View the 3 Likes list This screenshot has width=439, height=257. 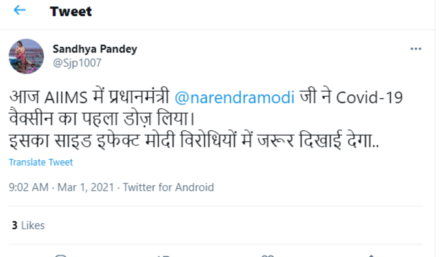pyautogui.click(x=28, y=225)
